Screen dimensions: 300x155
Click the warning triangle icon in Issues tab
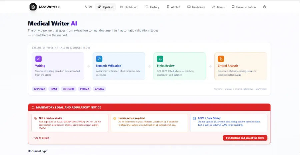tap(214, 7)
